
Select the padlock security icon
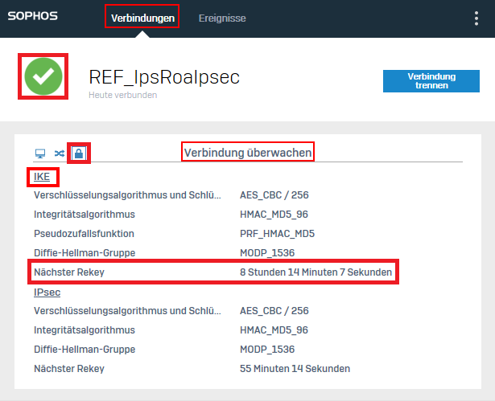click(x=78, y=153)
